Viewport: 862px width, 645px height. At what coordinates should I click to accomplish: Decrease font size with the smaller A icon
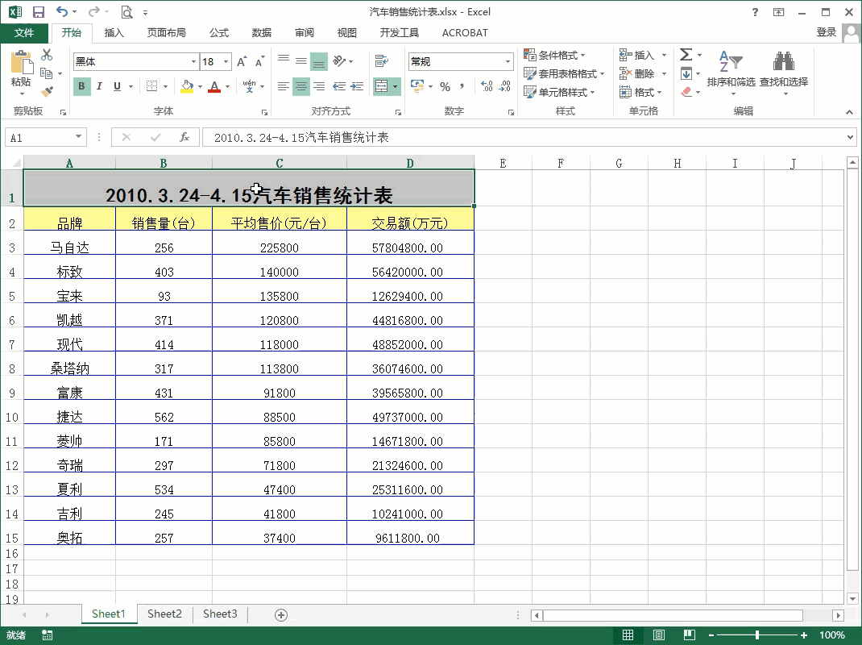(259, 61)
